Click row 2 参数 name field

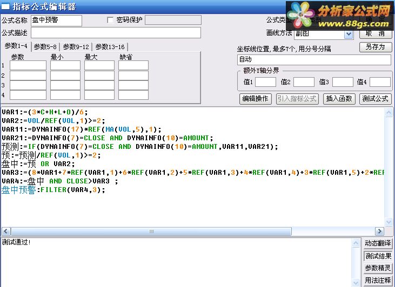pyautogui.click(x=28, y=76)
